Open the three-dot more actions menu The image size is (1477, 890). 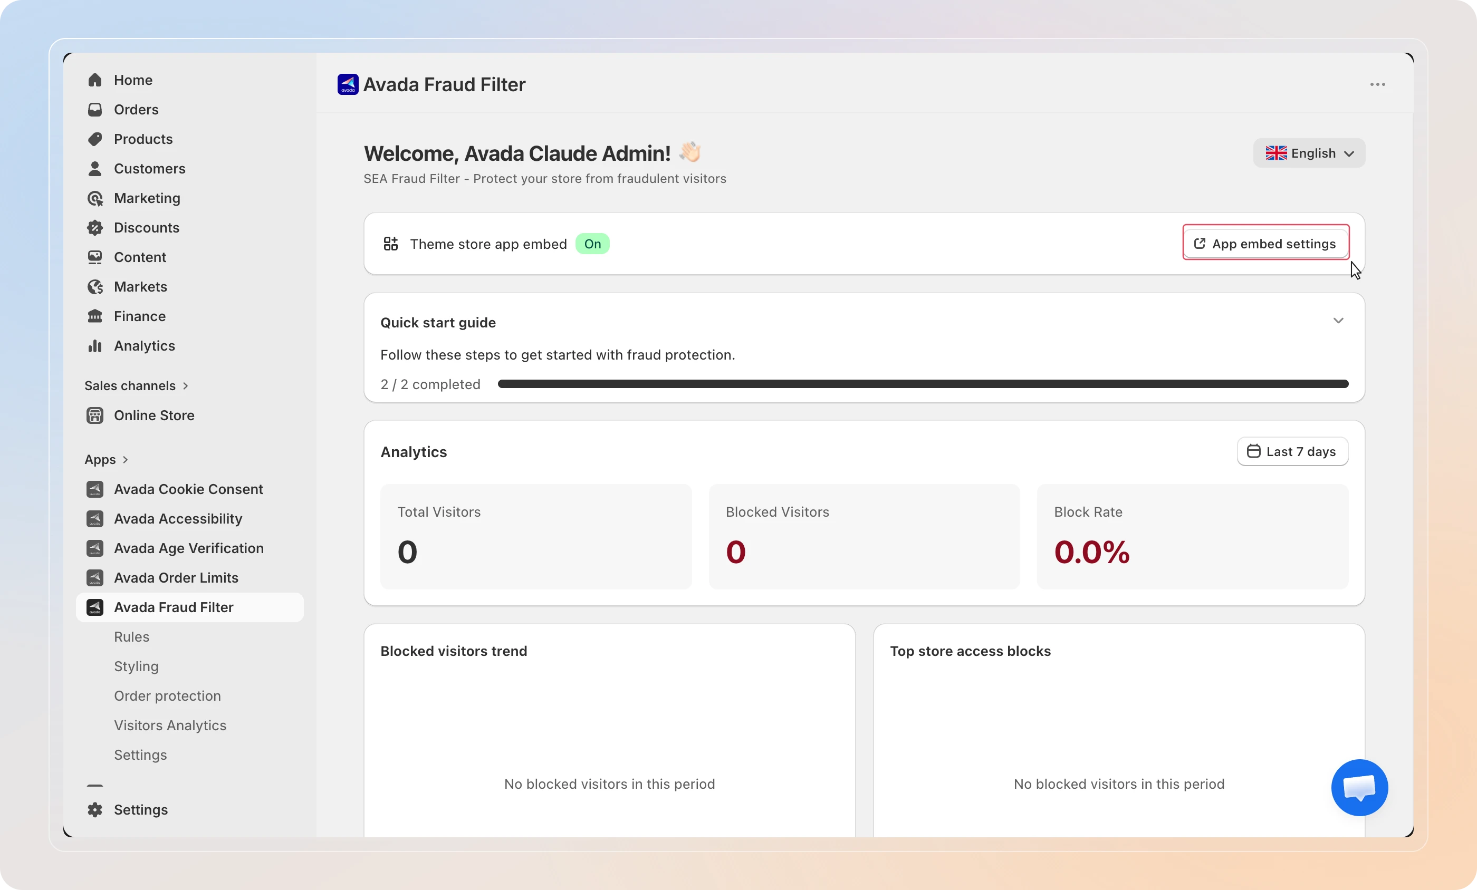coord(1377,84)
